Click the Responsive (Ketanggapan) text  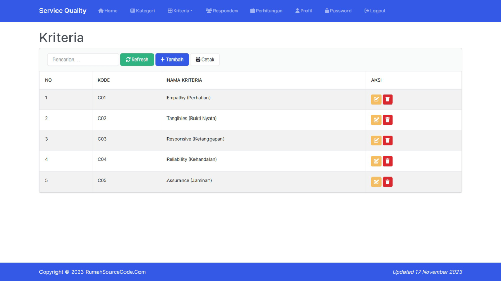point(195,139)
